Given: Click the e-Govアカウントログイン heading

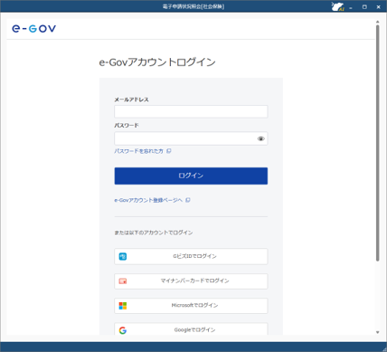Looking at the screenshot, I should click(x=157, y=62).
